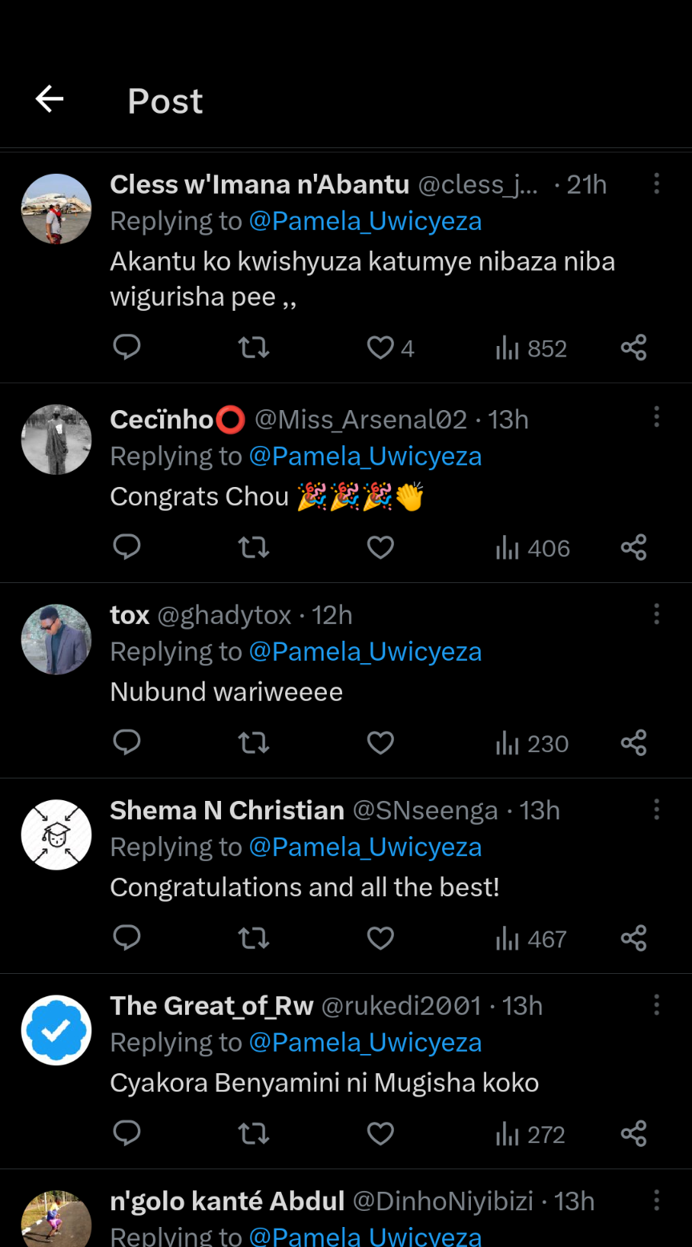Like "Congratulations and all the best!" reply
The height and width of the screenshot is (1247, 692).
[x=380, y=939]
